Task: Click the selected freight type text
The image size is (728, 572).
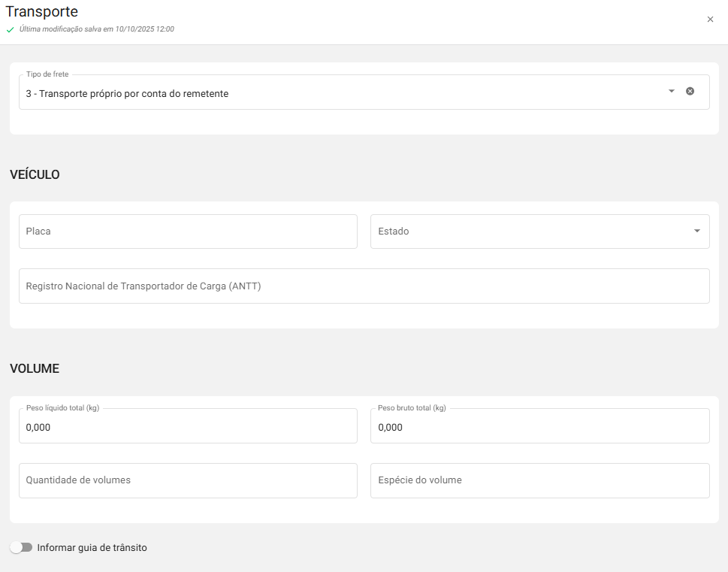Action: (127, 94)
